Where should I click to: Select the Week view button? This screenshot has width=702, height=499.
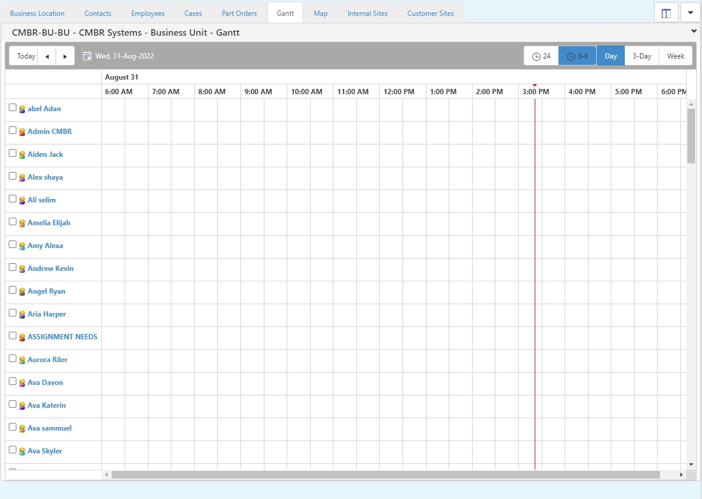[x=676, y=56]
